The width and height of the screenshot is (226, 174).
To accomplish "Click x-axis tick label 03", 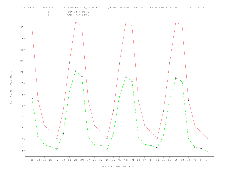I will pyautogui.click(x=38, y=160).
